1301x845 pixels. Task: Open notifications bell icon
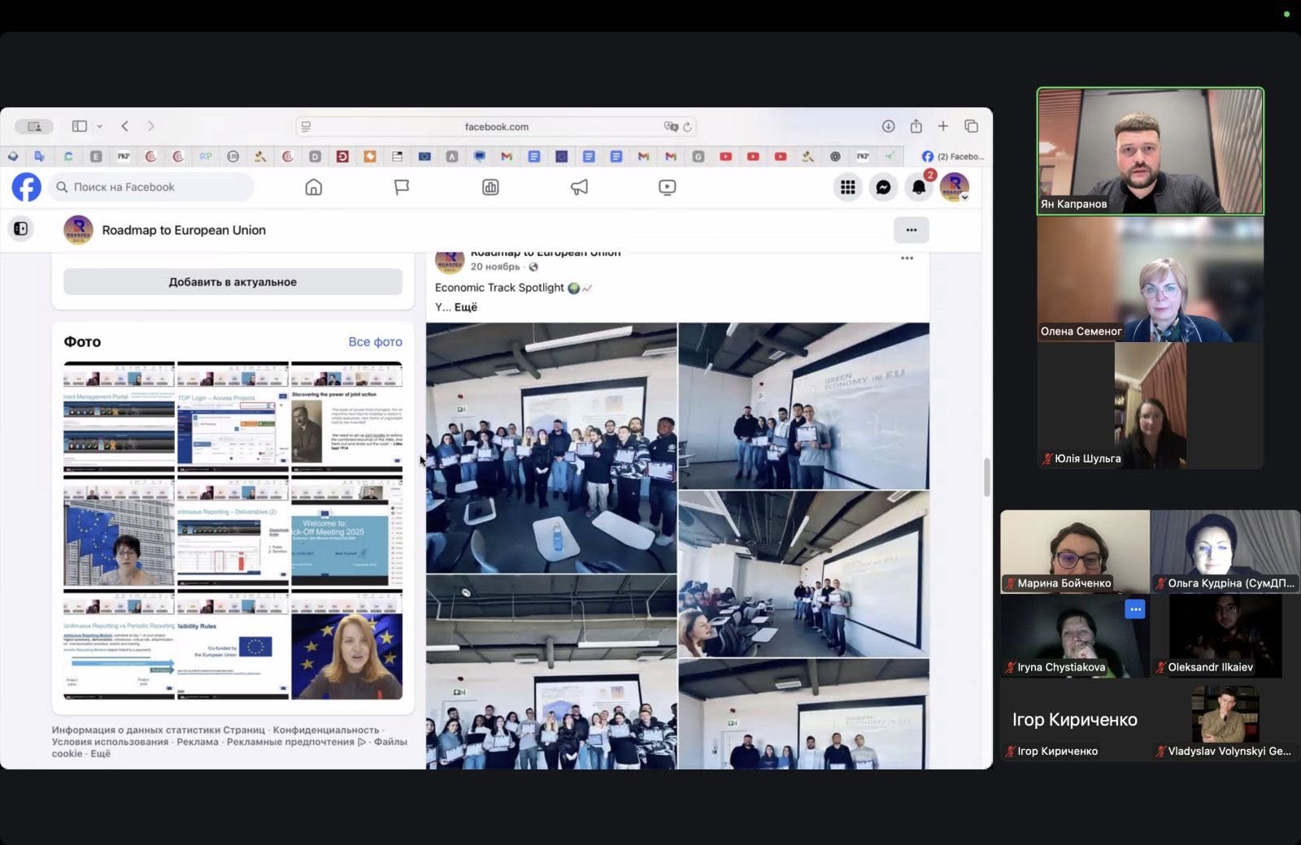[x=919, y=187]
